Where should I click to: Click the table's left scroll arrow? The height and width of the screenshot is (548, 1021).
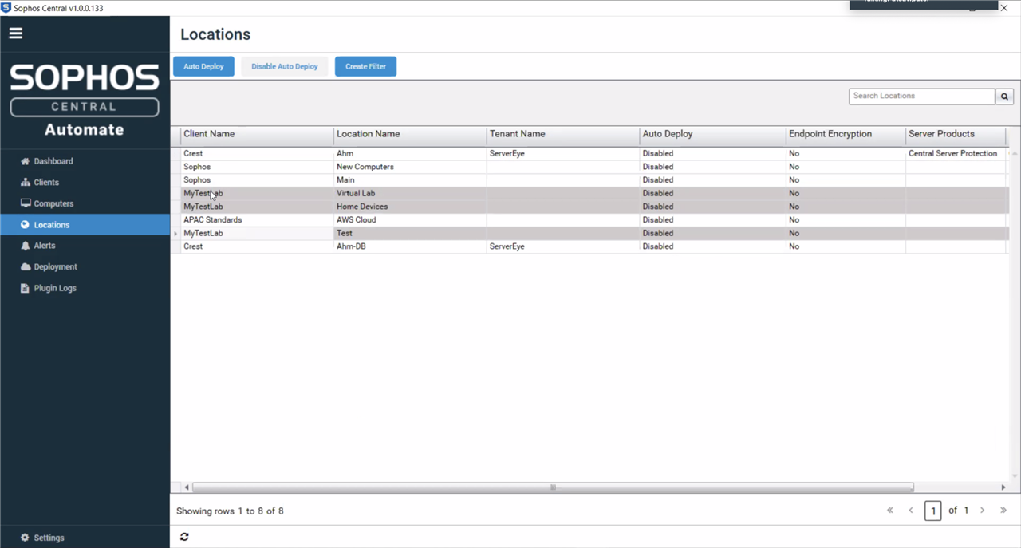(187, 487)
